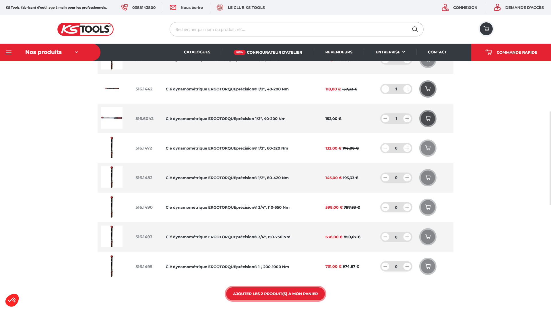The image size is (551, 310).
Task: Click the search magnifier icon
Action: [415, 29]
